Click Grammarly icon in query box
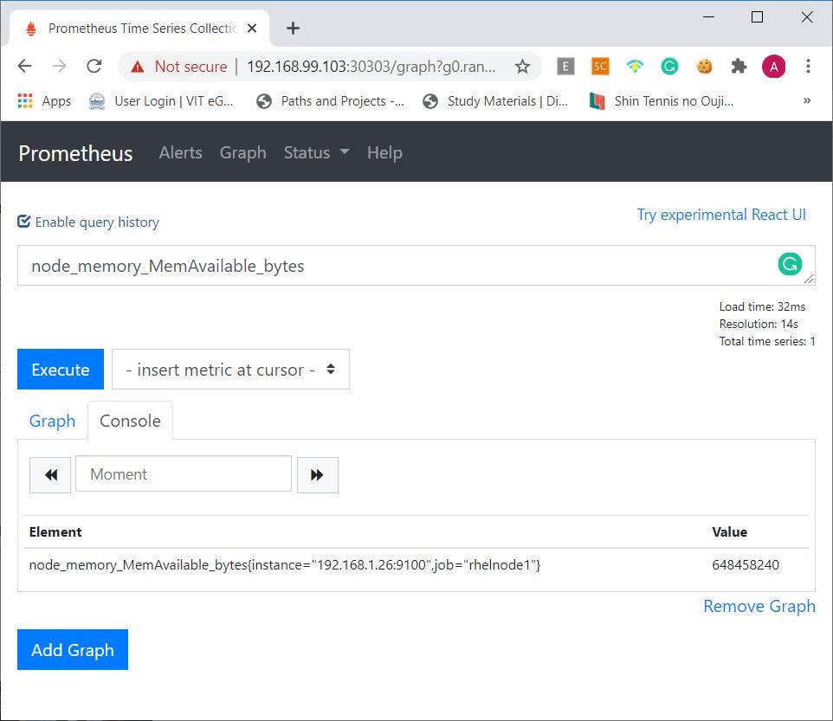The height and width of the screenshot is (721, 833). pyautogui.click(x=790, y=264)
